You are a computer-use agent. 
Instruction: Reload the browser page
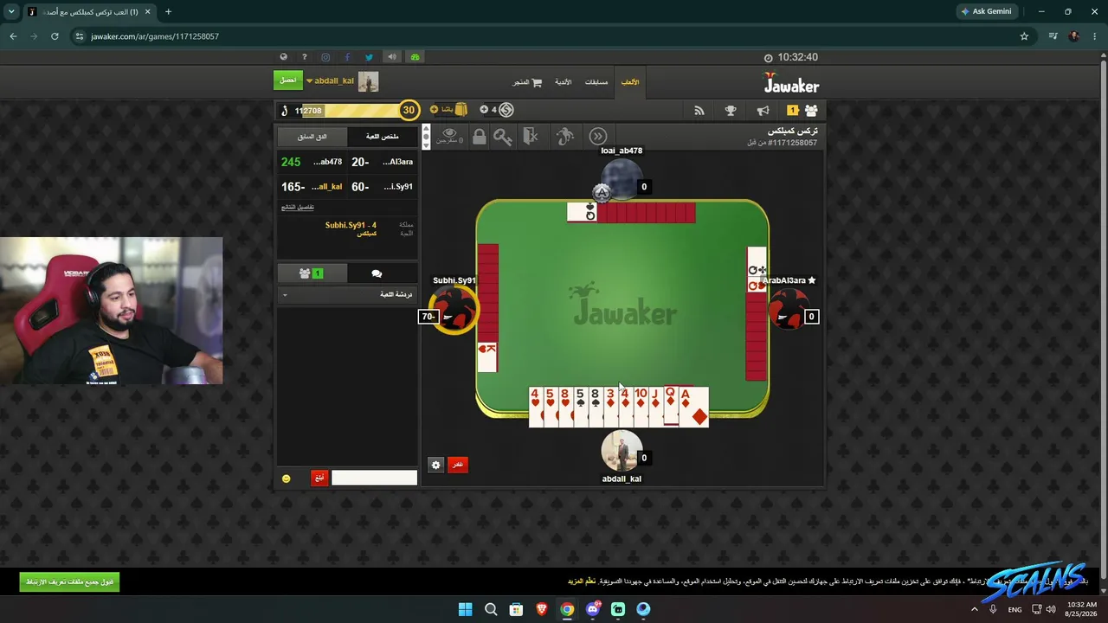[55, 36]
